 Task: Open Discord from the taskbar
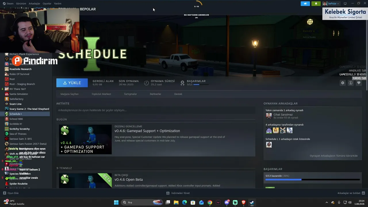(227, 202)
